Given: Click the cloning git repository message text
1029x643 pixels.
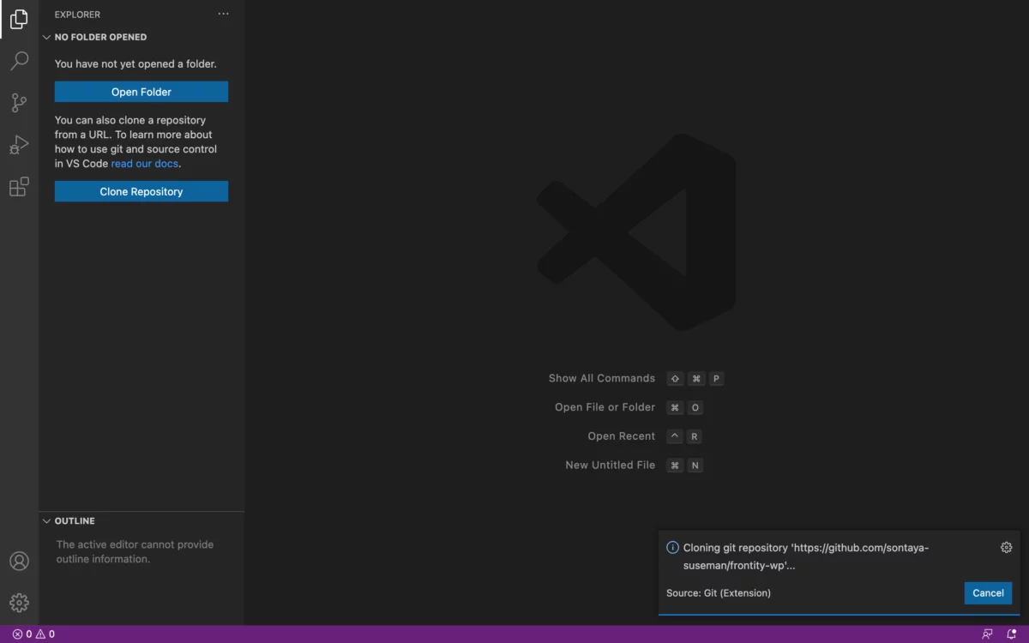Looking at the screenshot, I should coord(805,556).
